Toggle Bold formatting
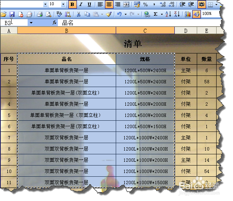The height and width of the screenshot is (201, 233). (72, 4)
